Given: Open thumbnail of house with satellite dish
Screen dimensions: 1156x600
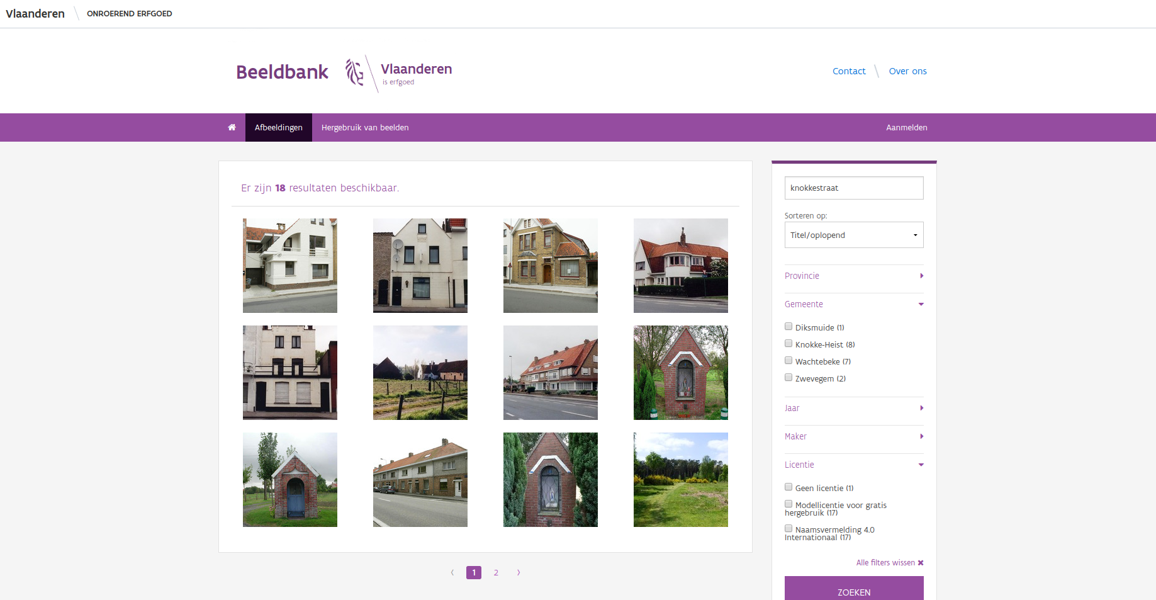Looking at the screenshot, I should point(420,266).
